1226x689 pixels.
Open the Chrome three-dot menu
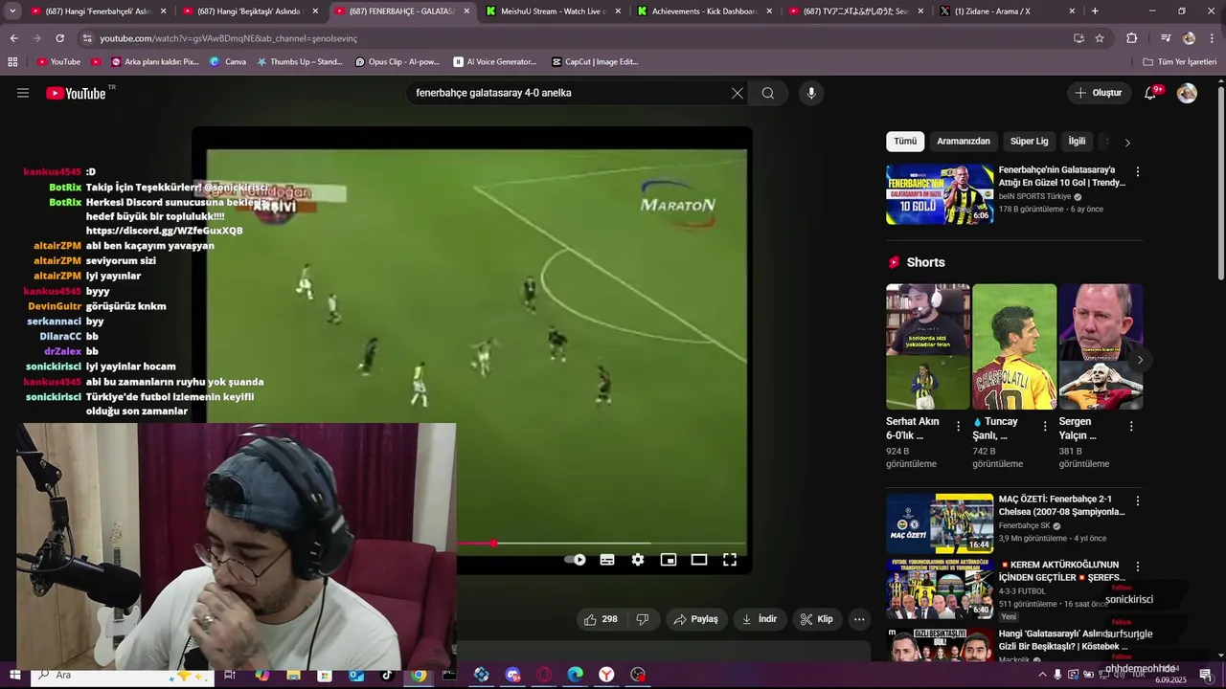point(1211,38)
